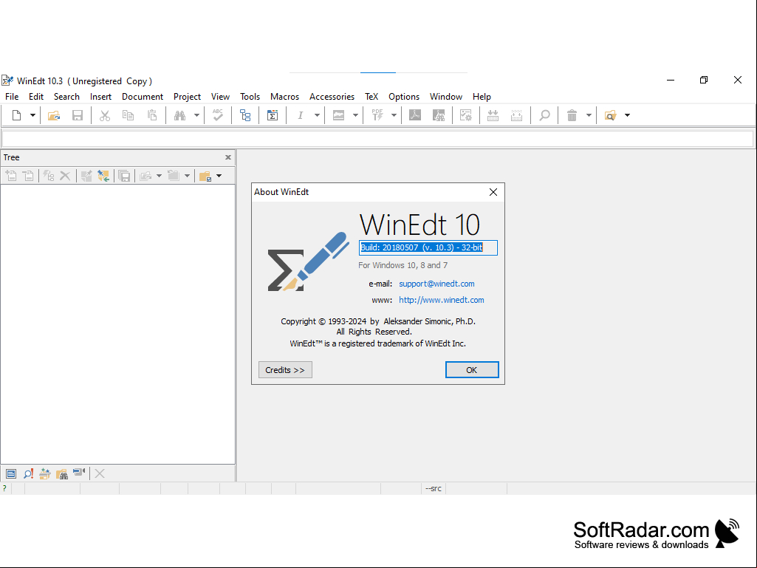Expand the PDF TeXify dropdown arrow

coord(394,115)
